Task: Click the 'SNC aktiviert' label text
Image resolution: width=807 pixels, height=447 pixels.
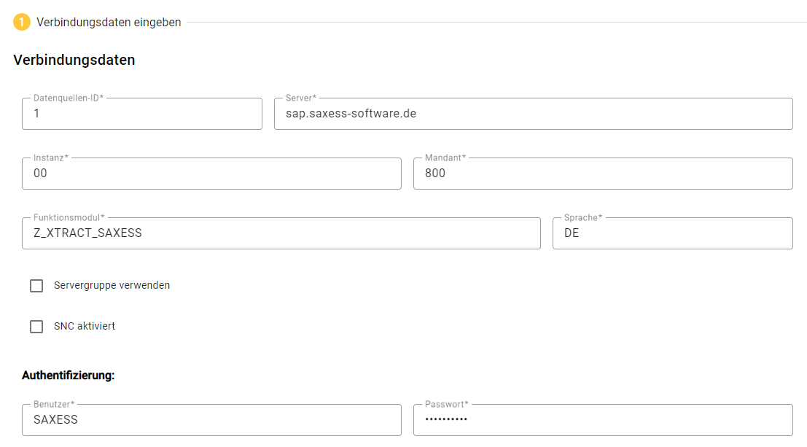Action: tap(85, 327)
